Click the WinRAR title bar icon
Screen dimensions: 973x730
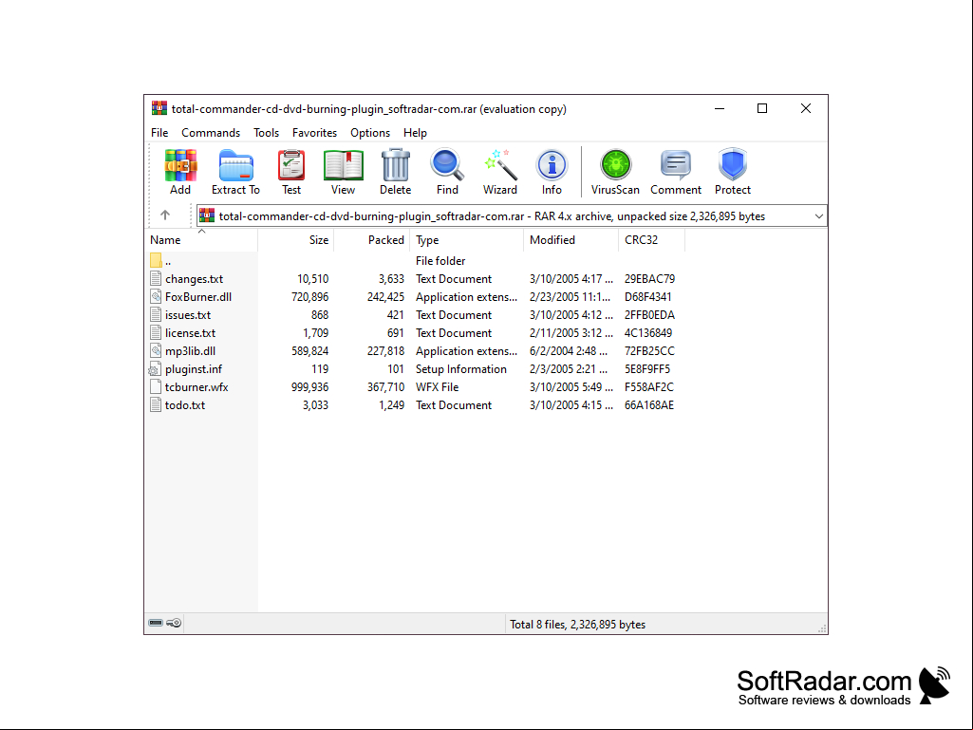tap(159, 108)
